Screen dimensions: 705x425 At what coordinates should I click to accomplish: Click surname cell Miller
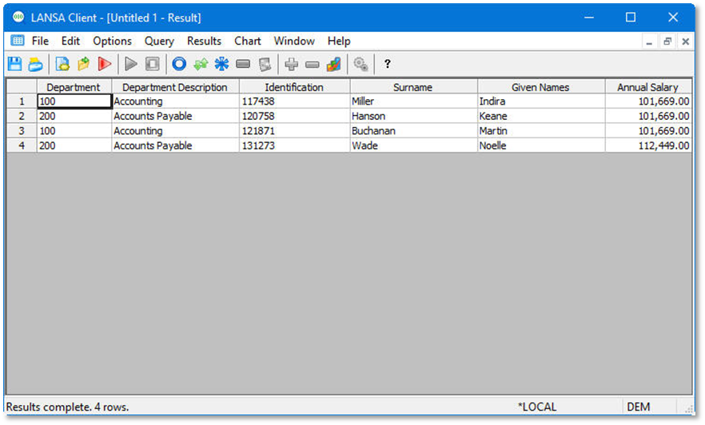[x=413, y=101]
